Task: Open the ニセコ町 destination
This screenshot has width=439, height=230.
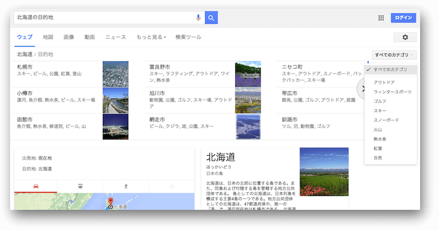Action: pos(292,67)
